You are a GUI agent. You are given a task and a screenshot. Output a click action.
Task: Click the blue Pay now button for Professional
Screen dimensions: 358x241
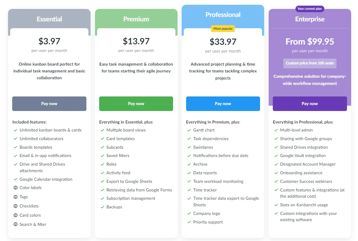tap(223, 104)
